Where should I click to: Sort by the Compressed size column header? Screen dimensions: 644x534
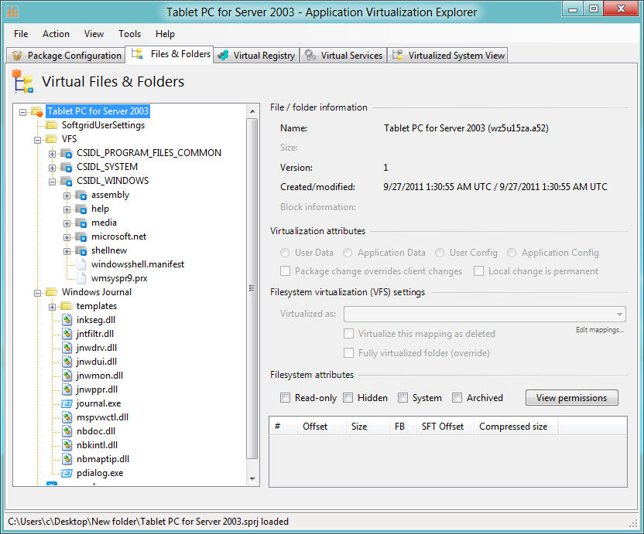(x=516, y=427)
